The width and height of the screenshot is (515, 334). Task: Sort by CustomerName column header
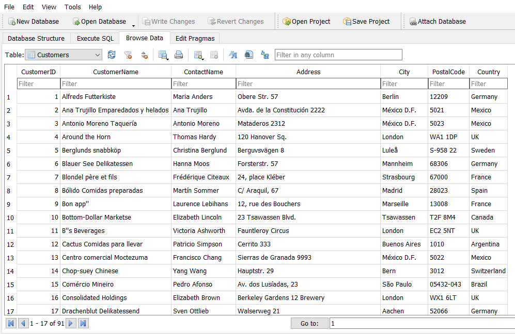point(116,72)
